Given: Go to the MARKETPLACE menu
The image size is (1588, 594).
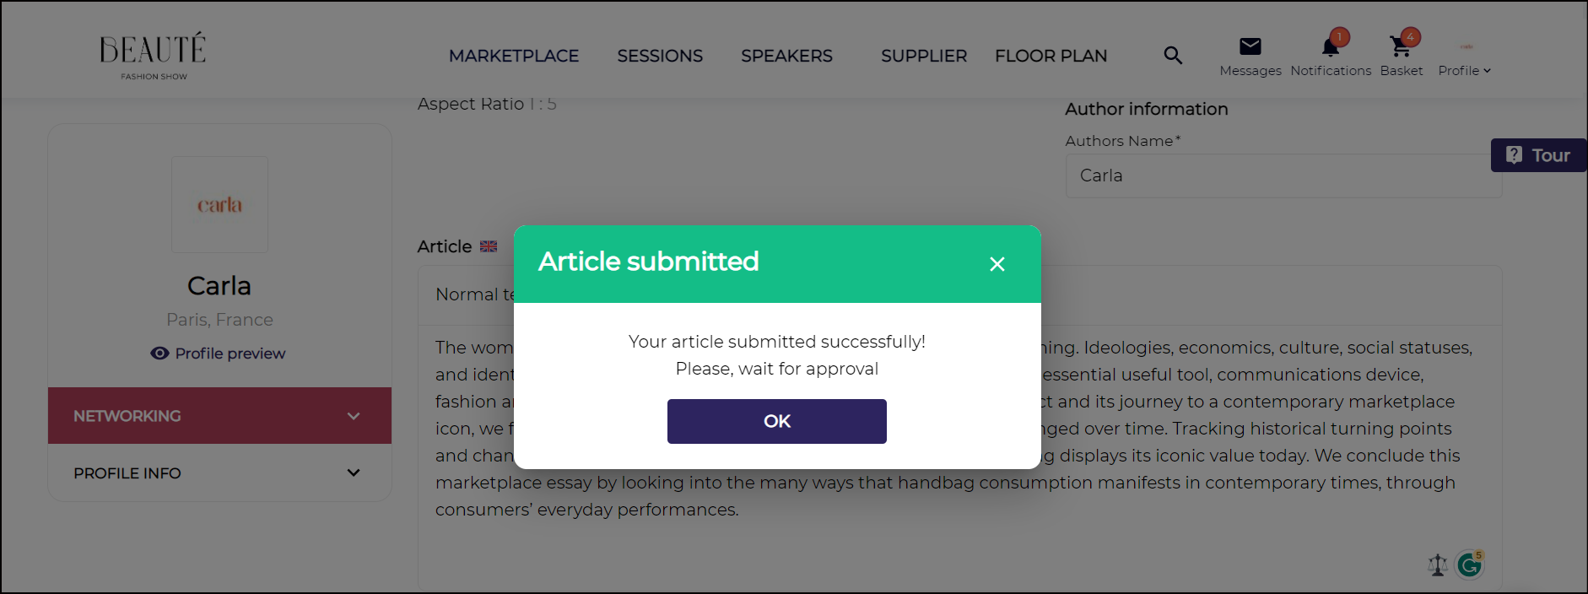Looking at the screenshot, I should pos(514,56).
